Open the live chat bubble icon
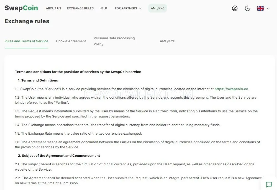Viewport: 277px width, 190px height. coord(269,184)
